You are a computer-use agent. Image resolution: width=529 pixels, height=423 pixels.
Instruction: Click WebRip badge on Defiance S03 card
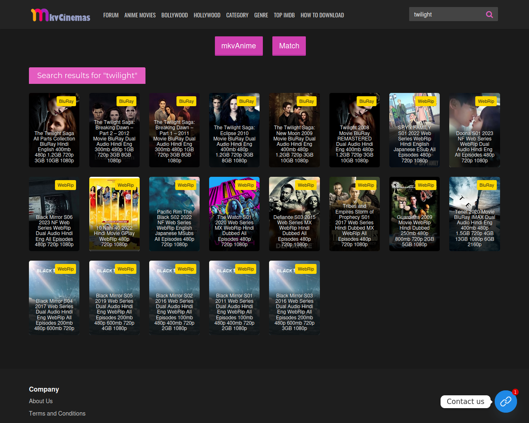point(306,185)
